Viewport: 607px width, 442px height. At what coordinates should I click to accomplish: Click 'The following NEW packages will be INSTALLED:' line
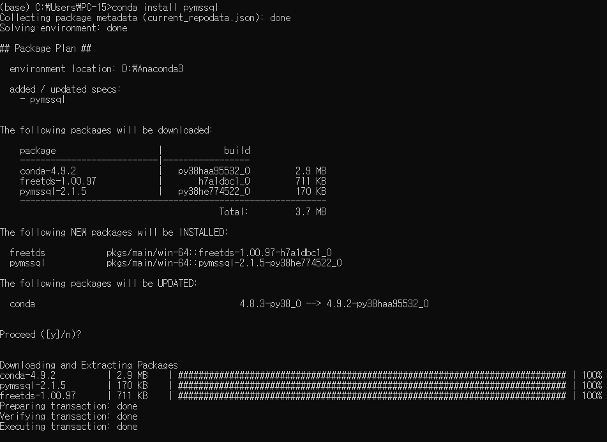click(114, 232)
